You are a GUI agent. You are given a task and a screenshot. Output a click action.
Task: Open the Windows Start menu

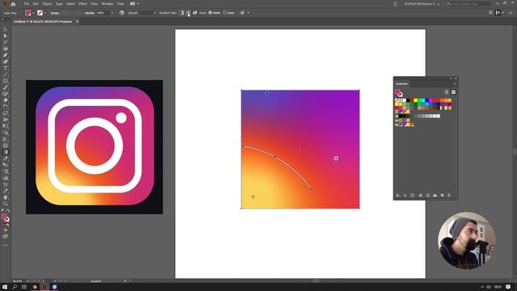5,287
